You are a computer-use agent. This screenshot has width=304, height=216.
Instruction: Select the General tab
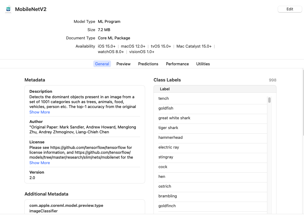pyautogui.click(x=102, y=64)
